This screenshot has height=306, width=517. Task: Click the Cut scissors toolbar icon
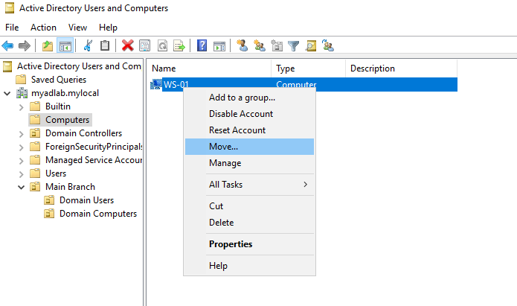point(88,46)
